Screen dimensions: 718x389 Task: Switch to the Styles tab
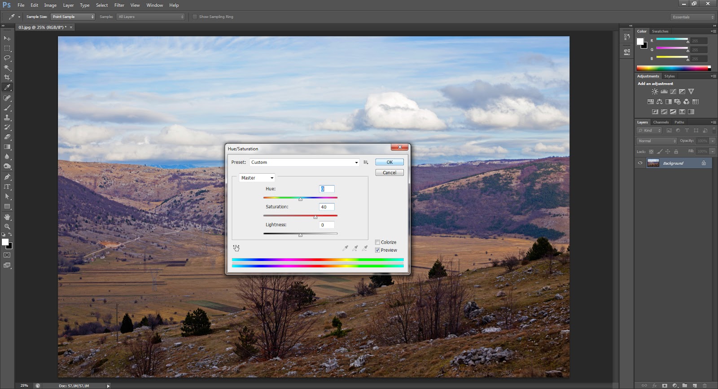670,76
